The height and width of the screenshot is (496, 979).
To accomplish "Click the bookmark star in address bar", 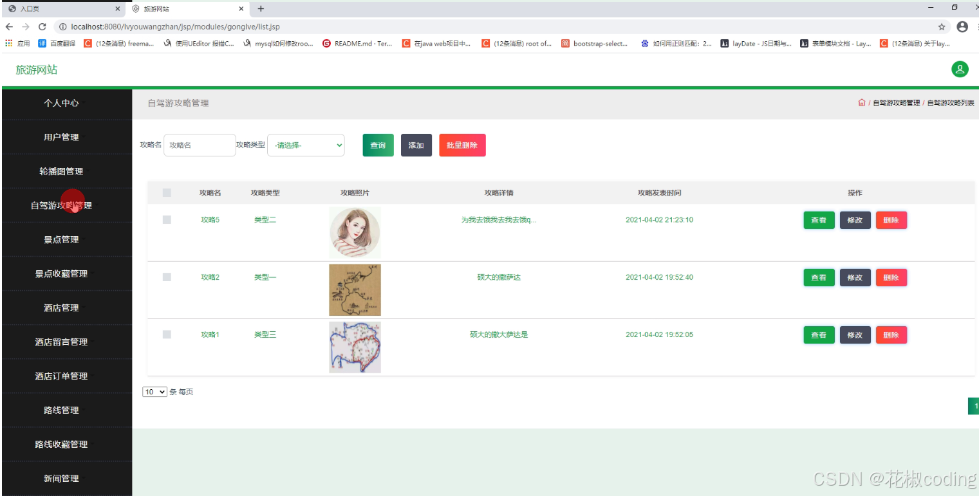I will tap(940, 28).
